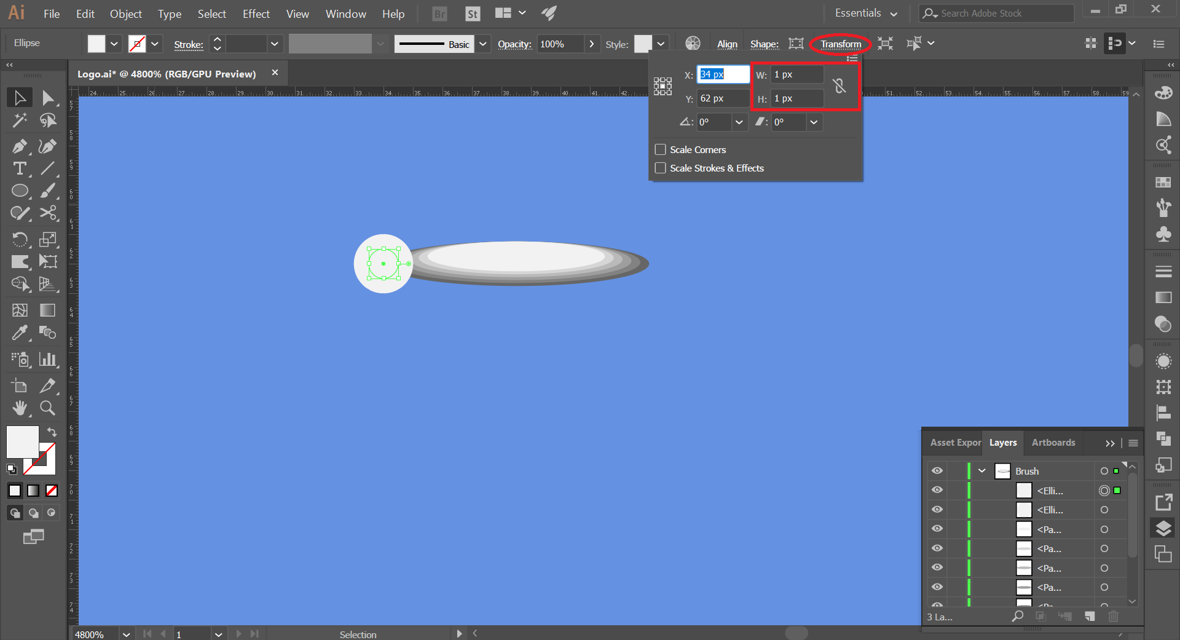1180x640 pixels.
Task: Open the Align panel link
Action: pyautogui.click(x=727, y=44)
